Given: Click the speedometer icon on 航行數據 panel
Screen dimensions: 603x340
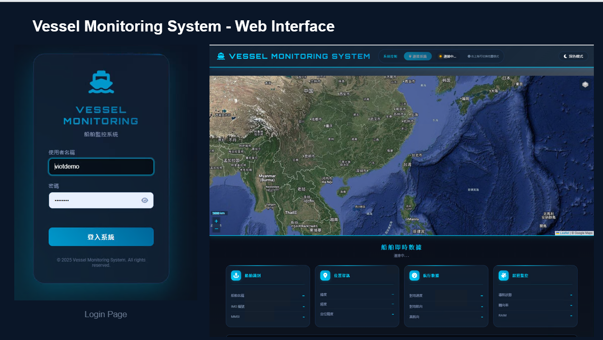Looking at the screenshot, I should click(x=414, y=275).
